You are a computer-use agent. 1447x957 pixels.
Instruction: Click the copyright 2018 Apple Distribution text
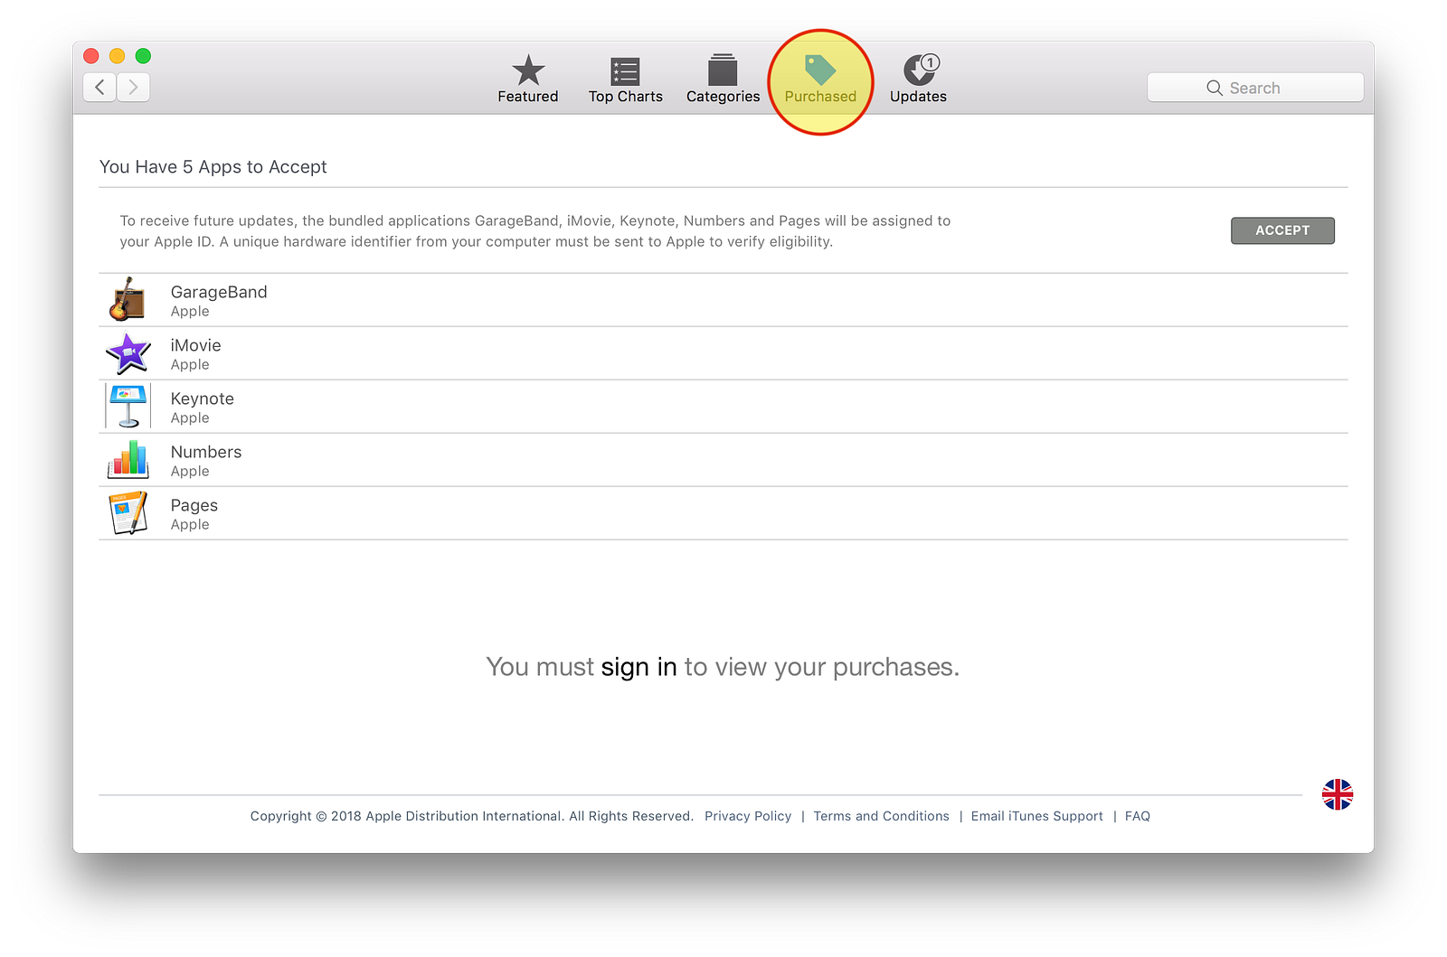(x=472, y=816)
